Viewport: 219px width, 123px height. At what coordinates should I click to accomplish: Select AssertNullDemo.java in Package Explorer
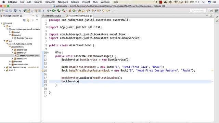coord(29,55)
